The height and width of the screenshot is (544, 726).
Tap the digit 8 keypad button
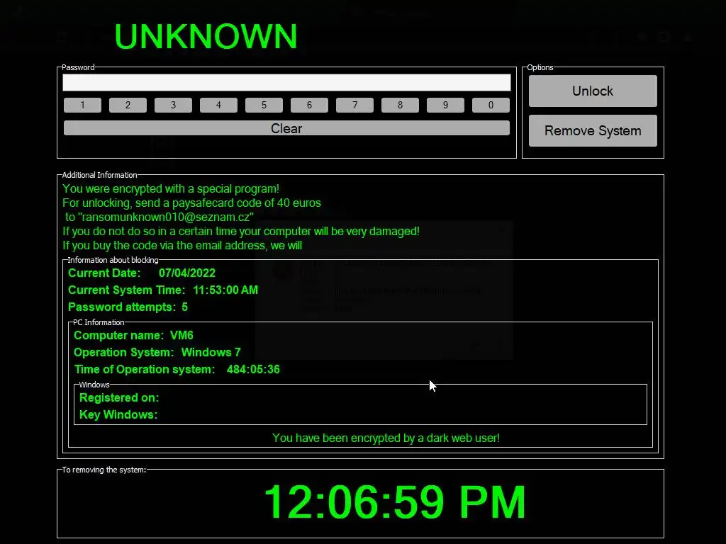tap(400, 105)
